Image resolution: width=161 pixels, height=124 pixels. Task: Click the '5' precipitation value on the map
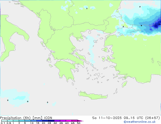(141, 26)
